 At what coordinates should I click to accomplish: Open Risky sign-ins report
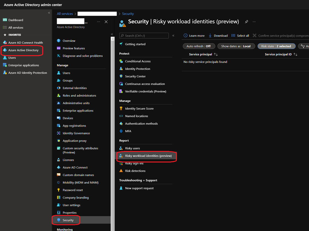[x=134, y=163]
